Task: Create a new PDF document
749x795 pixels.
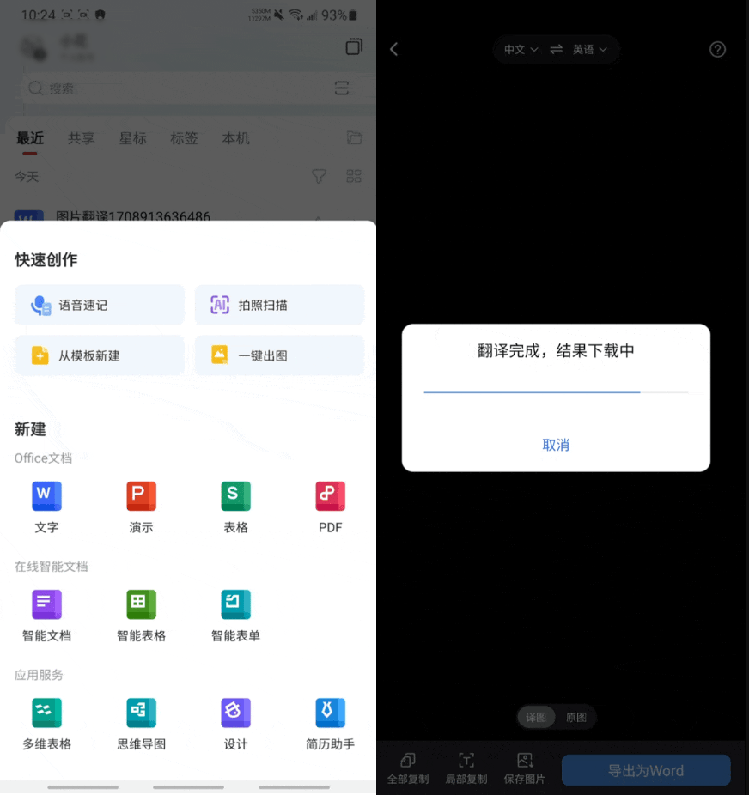Action: coord(330,506)
